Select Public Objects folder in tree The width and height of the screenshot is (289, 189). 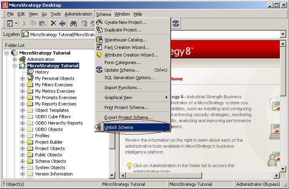tap(48, 155)
